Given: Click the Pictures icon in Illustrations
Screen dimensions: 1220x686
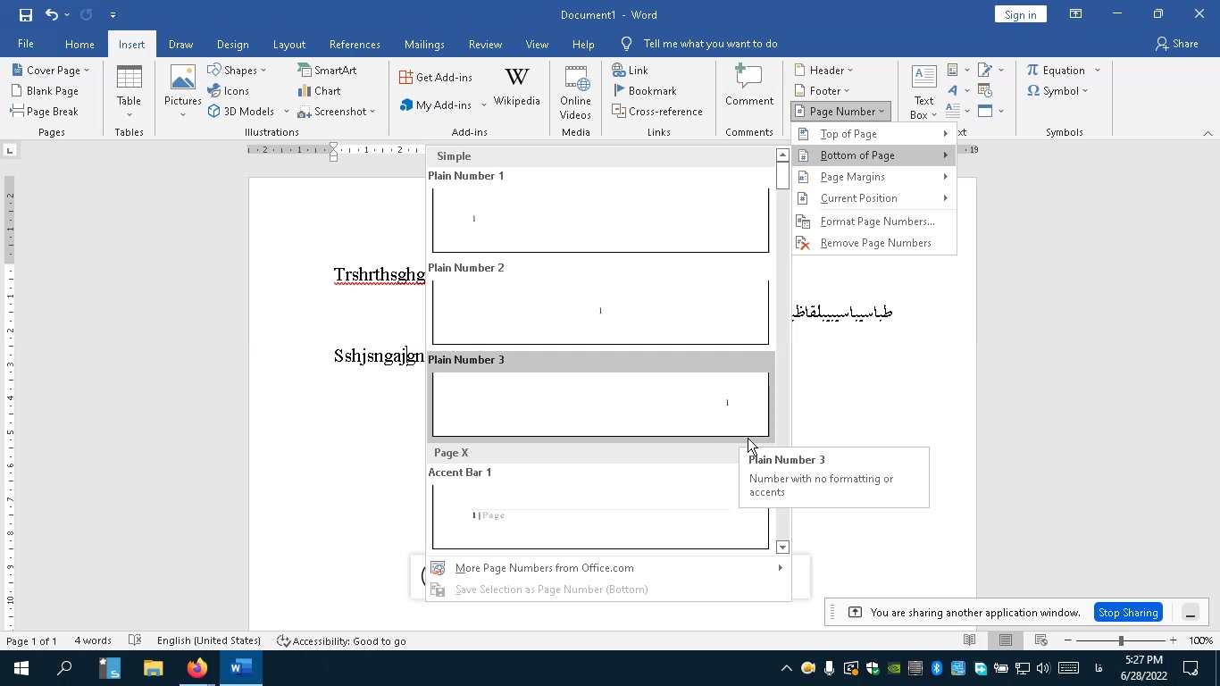Looking at the screenshot, I should (x=182, y=89).
